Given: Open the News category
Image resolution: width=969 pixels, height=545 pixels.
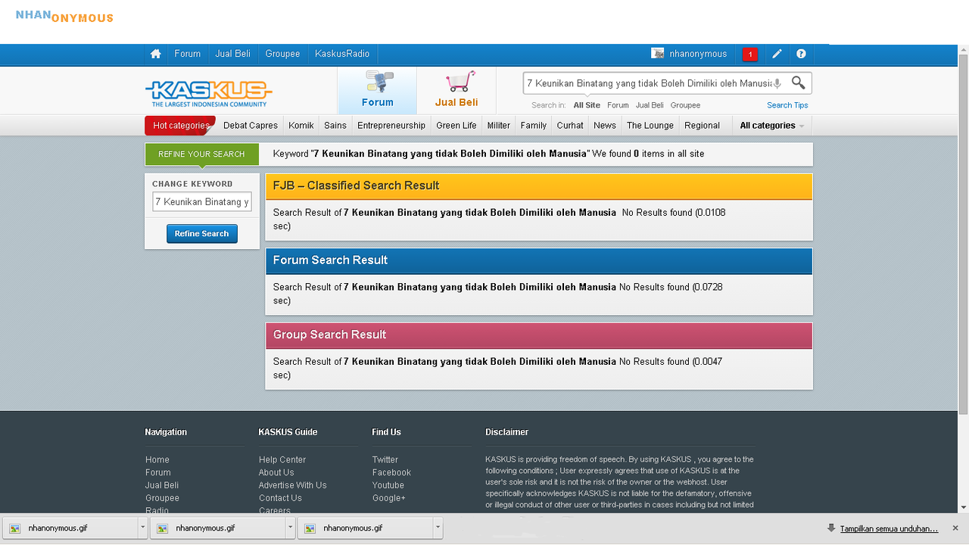Looking at the screenshot, I should point(605,126).
